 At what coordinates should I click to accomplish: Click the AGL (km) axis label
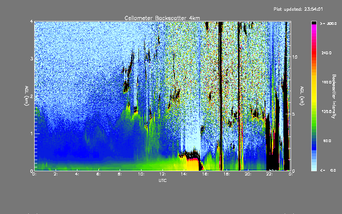click(27, 96)
